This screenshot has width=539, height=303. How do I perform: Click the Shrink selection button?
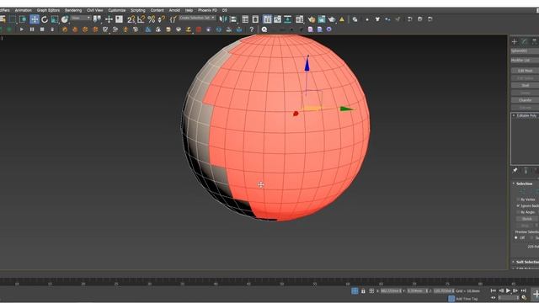526,219
